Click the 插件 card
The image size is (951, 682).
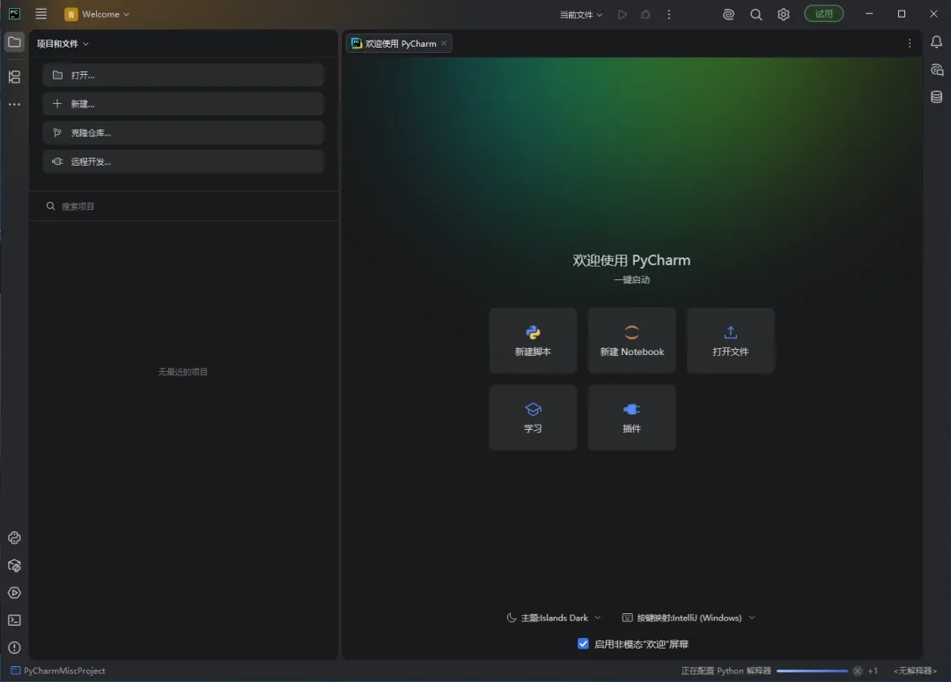coord(632,418)
